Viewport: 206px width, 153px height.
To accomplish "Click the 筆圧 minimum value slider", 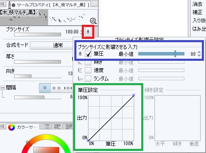I will point(161,54).
